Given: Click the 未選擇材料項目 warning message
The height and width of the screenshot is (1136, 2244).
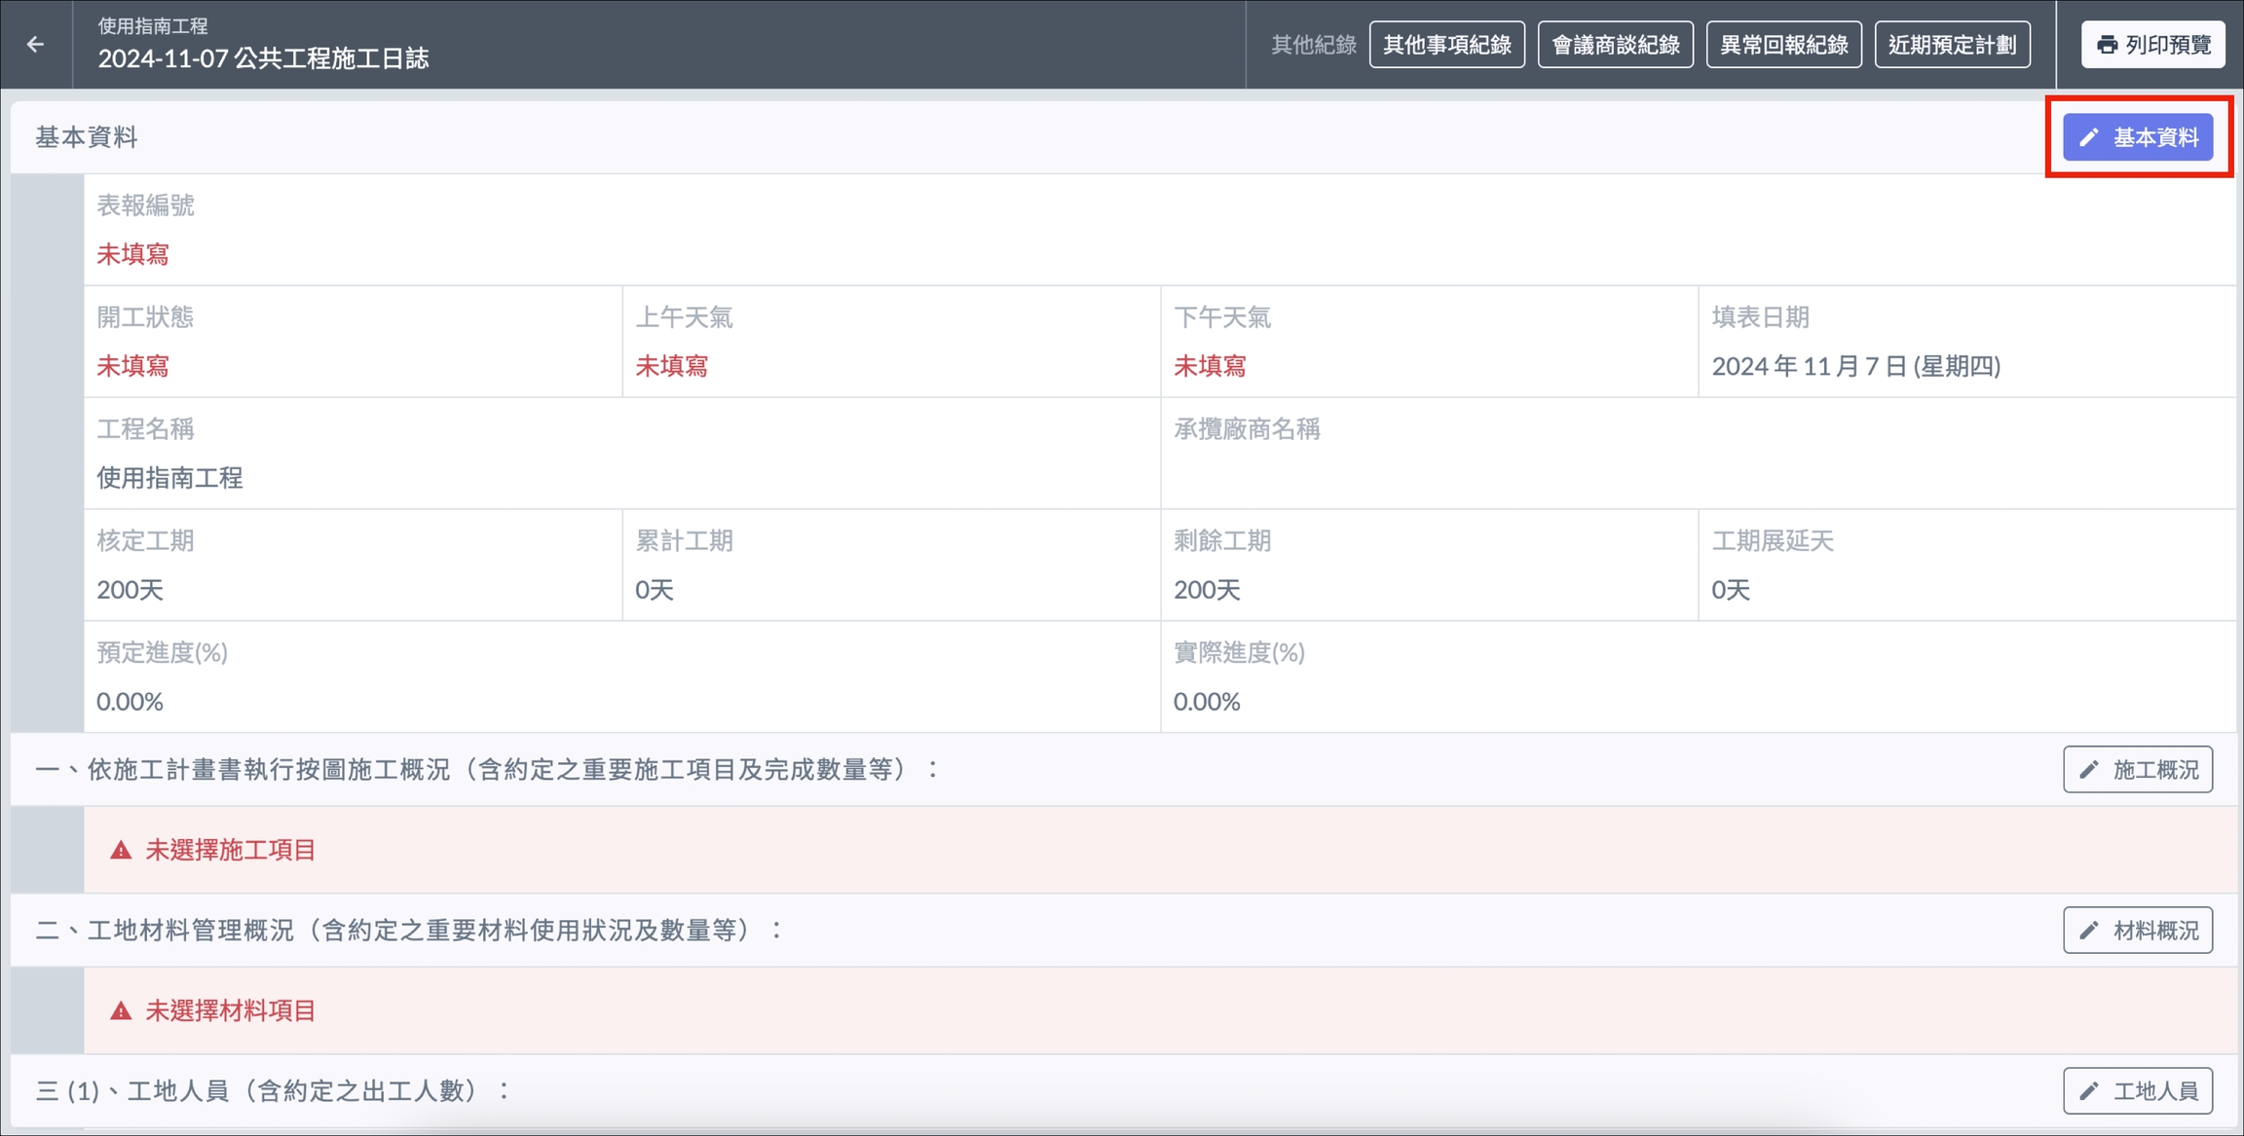Looking at the screenshot, I should pos(231,1010).
